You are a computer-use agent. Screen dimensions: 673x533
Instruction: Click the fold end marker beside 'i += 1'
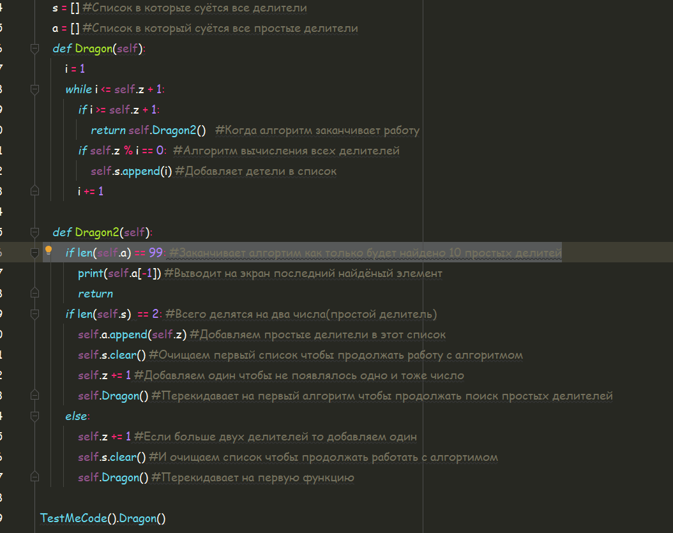pyautogui.click(x=35, y=191)
